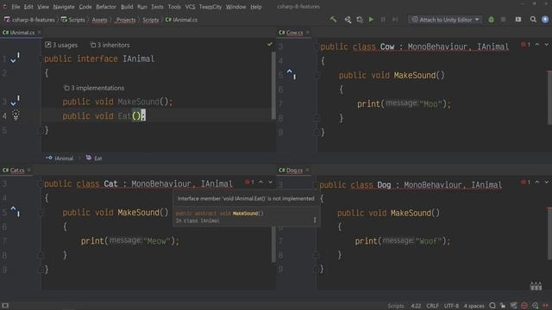
Task: Close the Dog.cs tab
Action: click(x=307, y=170)
